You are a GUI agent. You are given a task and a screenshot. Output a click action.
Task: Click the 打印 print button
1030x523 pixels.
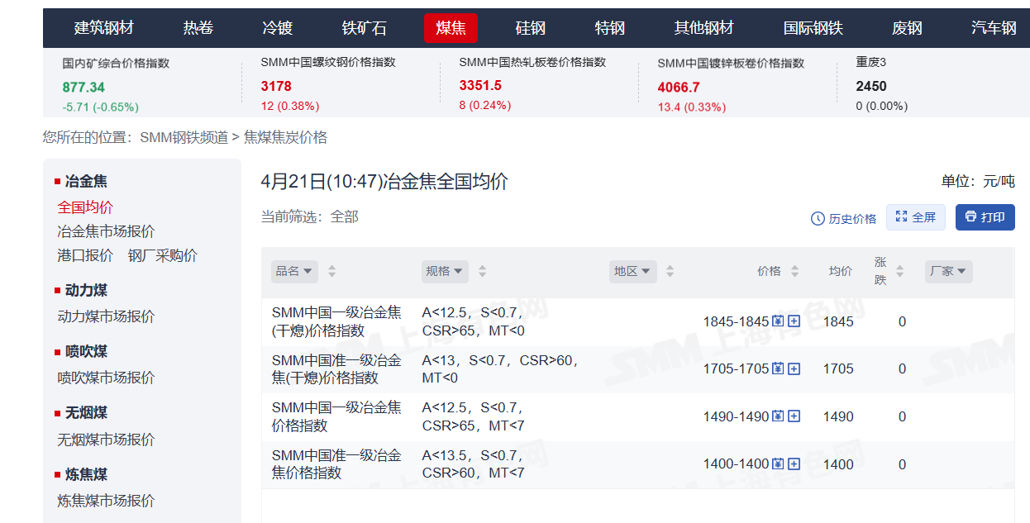coord(985,217)
